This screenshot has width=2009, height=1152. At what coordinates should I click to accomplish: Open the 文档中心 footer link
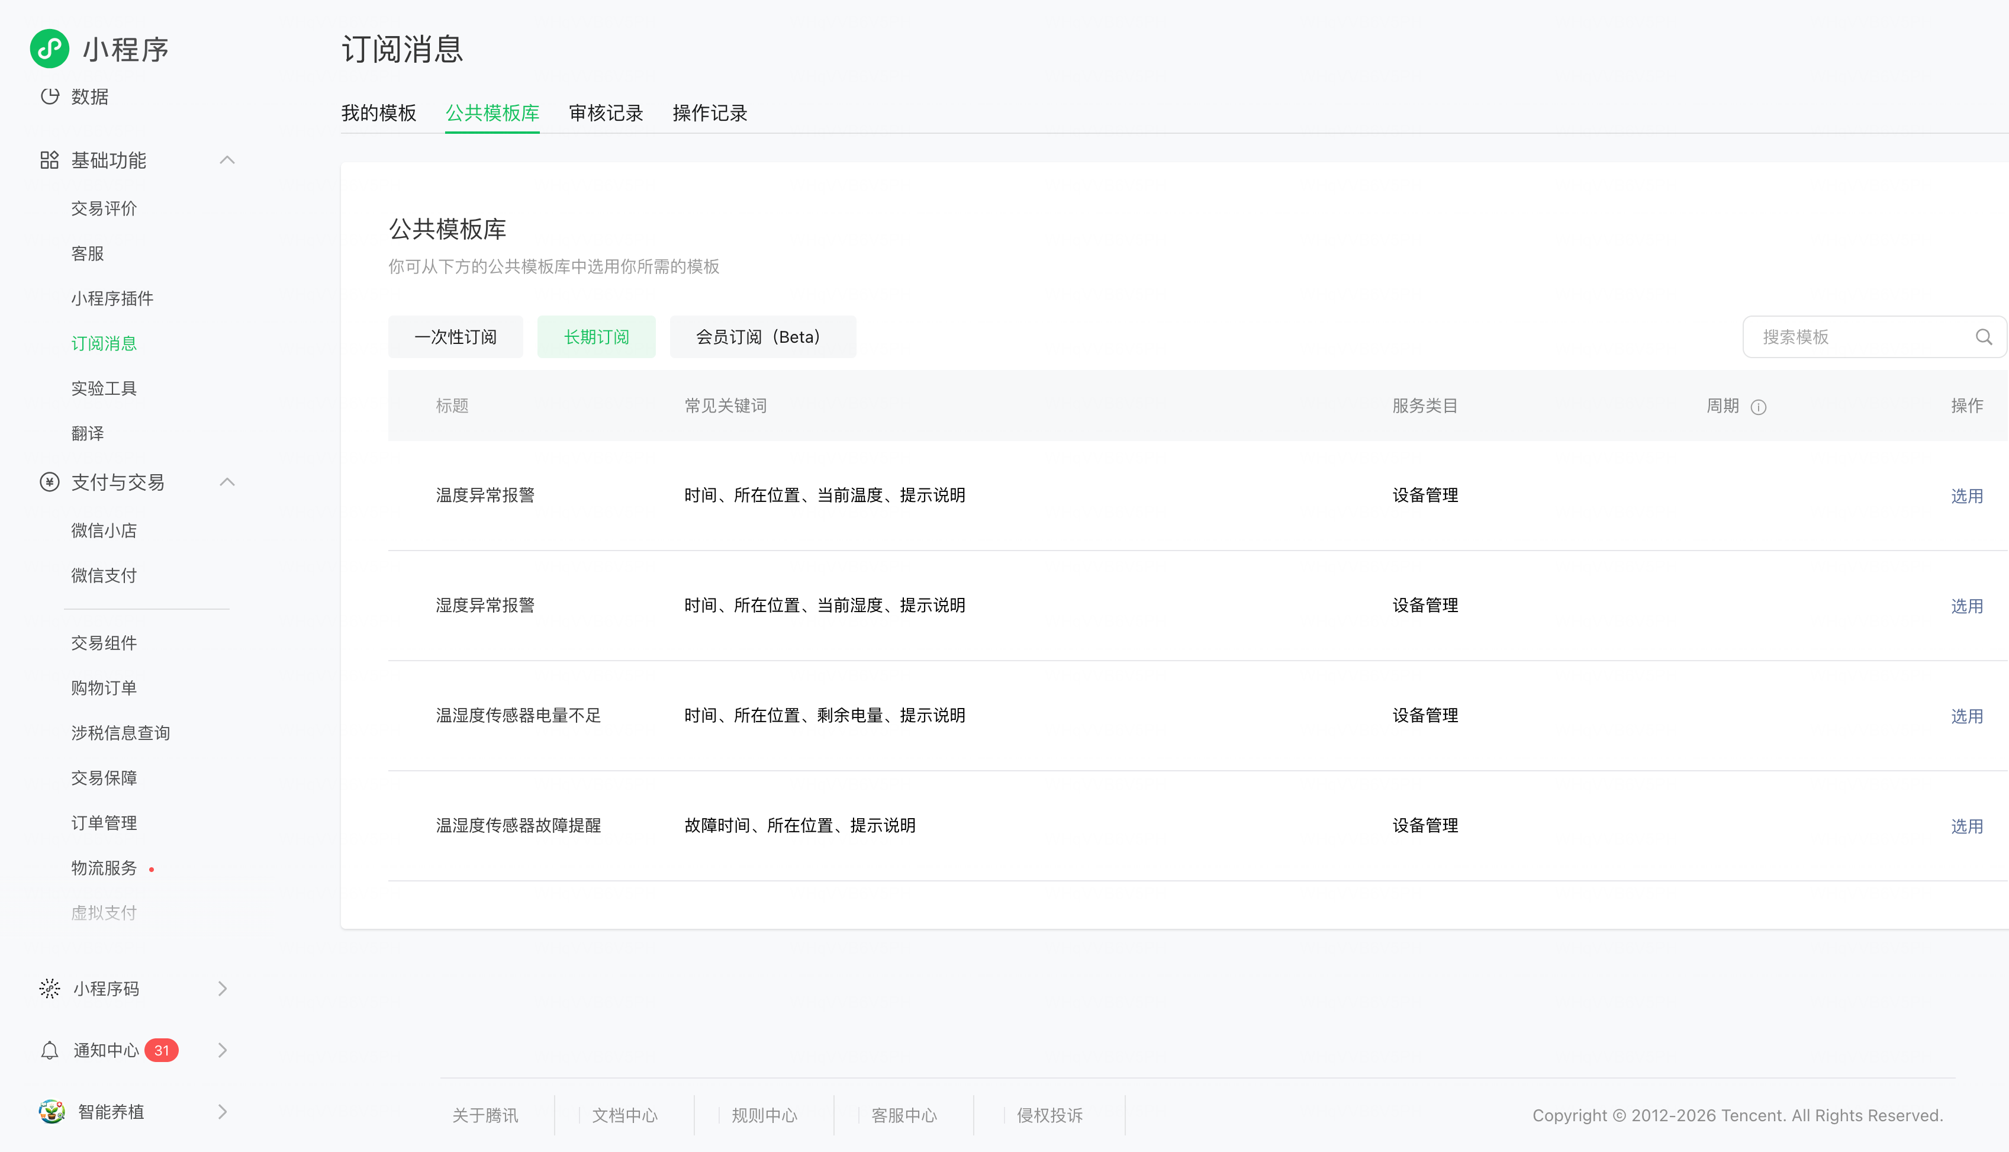coord(624,1115)
